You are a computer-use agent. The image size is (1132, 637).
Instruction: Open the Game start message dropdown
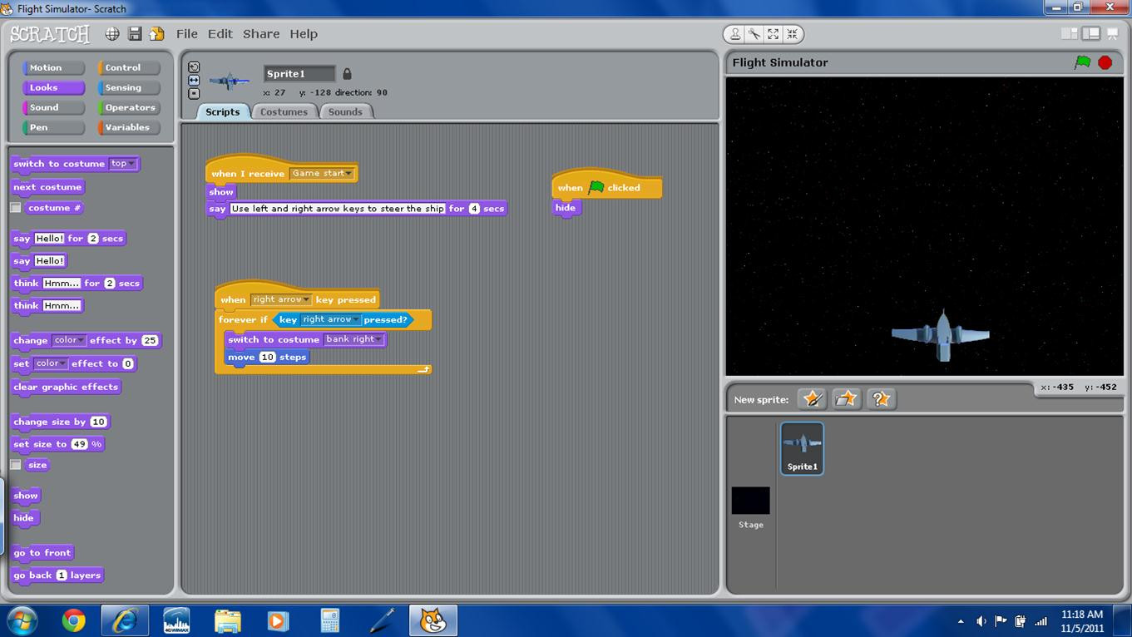click(x=321, y=173)
